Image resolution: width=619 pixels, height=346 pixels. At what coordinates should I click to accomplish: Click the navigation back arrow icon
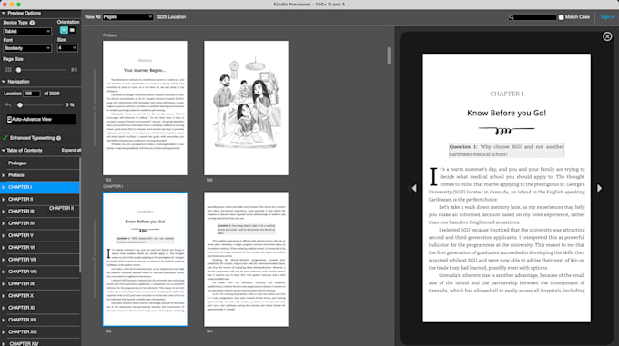click(8, 105)
